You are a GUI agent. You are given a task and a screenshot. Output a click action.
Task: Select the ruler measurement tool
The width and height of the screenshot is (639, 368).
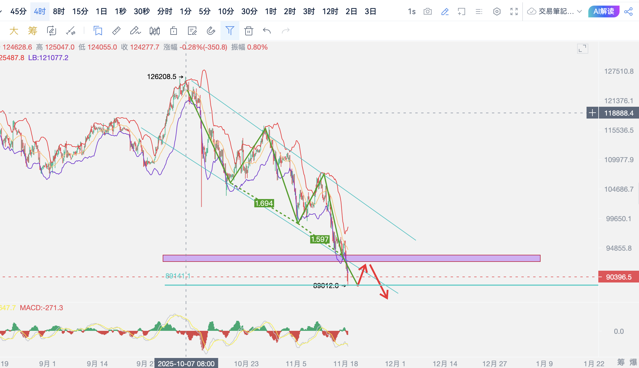(116, 31)
